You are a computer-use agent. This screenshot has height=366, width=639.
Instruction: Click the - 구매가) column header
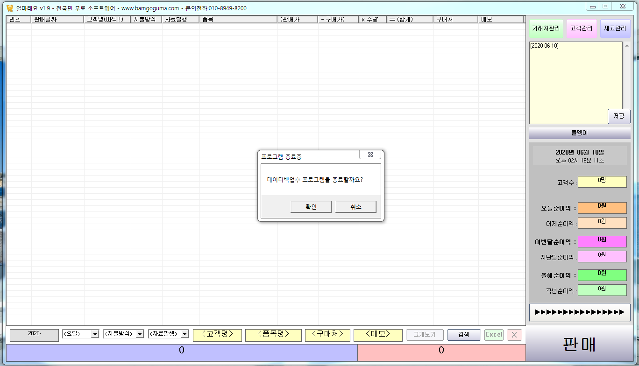(338, 20)
